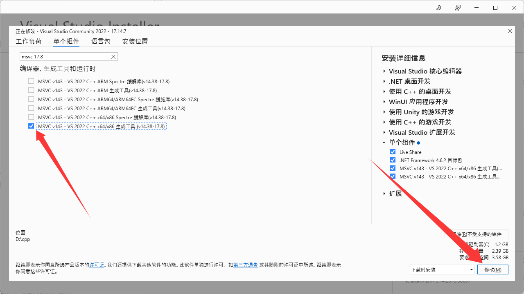This screenshot has width=524, height=294.
Task: Click the 3.58 GB total space value
Action: [500, 258]
